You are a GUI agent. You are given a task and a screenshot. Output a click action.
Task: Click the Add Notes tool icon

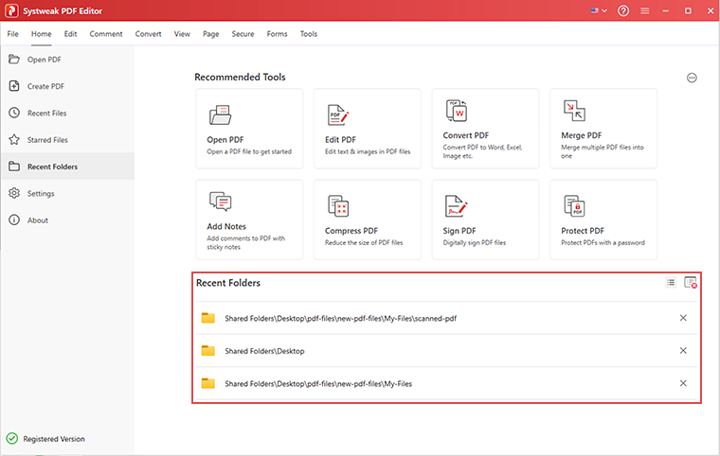[x=221, y=202]
